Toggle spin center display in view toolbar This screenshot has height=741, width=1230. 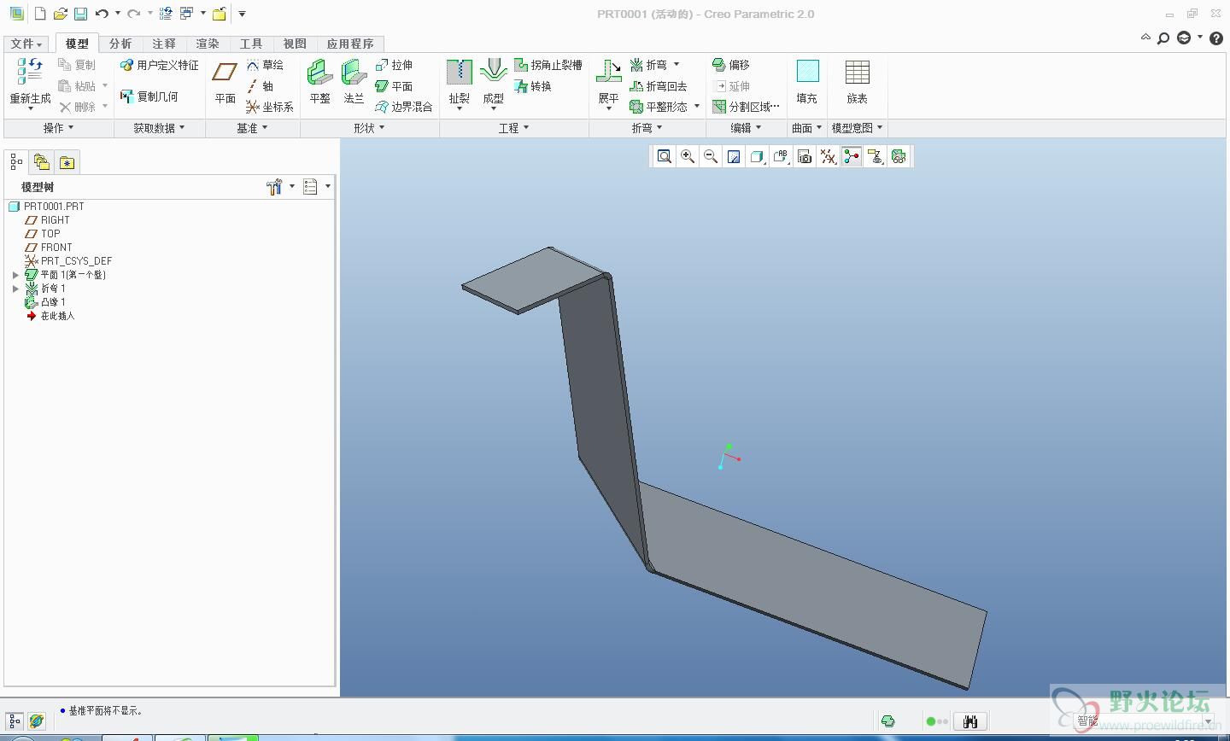click(851, 156)
